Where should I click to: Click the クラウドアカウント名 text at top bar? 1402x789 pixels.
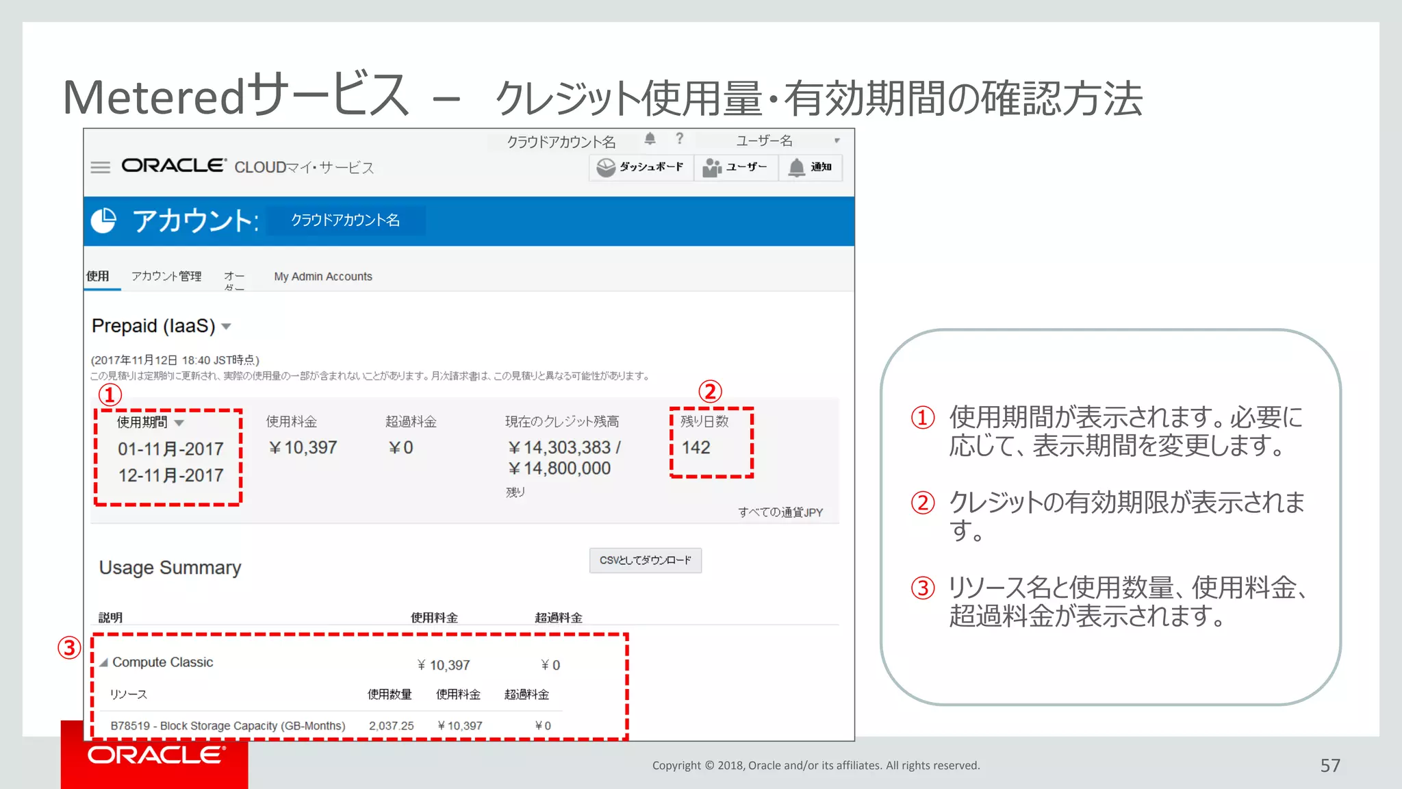click(x=561, y=142)
